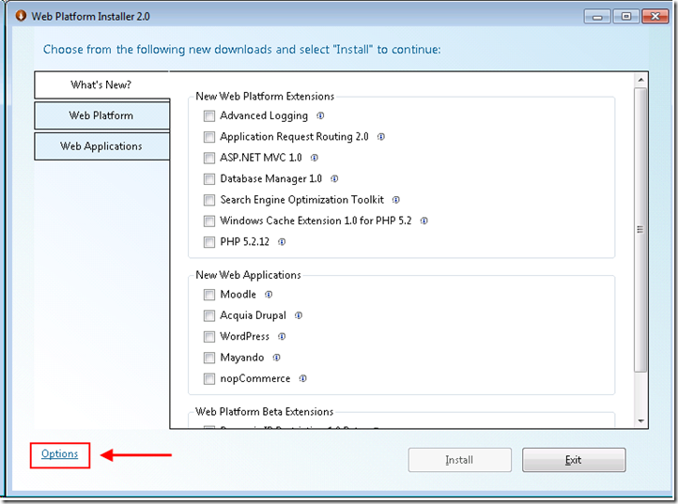Show Acquia Drupal info icon details
This screenshot has width=678, height=504.
pyautogui.click(x=299, y=315)
